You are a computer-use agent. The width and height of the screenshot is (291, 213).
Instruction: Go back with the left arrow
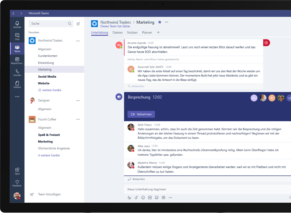pos(13,13)
